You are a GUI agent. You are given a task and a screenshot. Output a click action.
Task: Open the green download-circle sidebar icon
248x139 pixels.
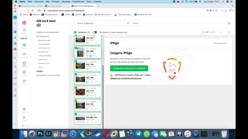(24, 45)
